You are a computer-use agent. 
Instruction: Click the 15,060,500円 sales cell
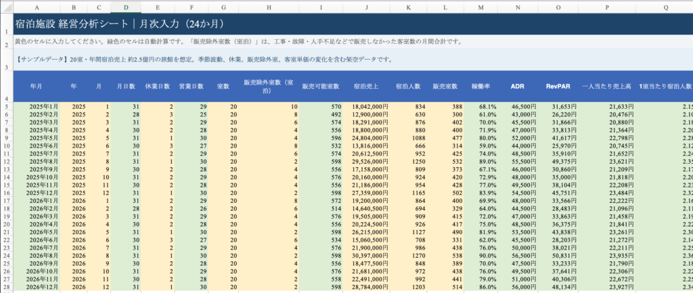(366, 240)
